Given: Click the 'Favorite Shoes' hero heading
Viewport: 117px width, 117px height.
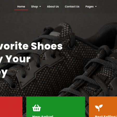Looking at the screenshot, I should [x=31, y=46].
